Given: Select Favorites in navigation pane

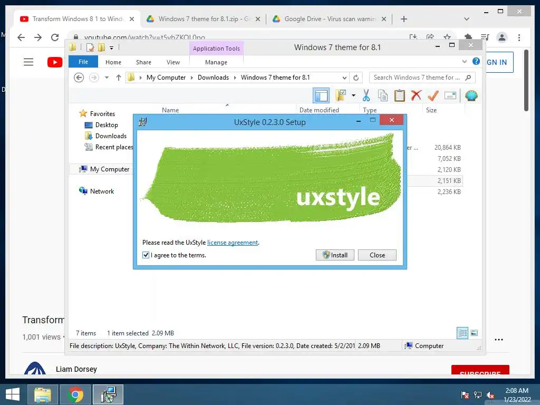Looking at the screenshot, I should coord(102,114).
